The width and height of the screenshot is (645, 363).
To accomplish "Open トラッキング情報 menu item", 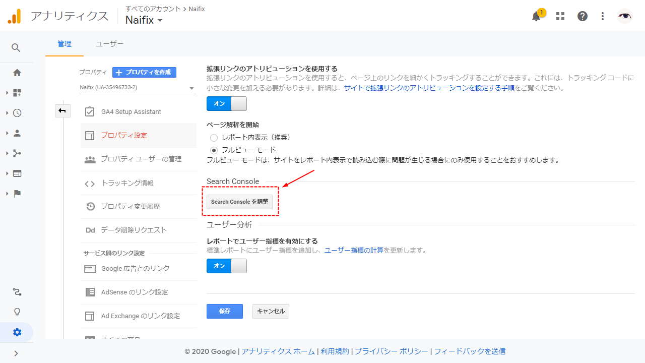I will [139, 184].
